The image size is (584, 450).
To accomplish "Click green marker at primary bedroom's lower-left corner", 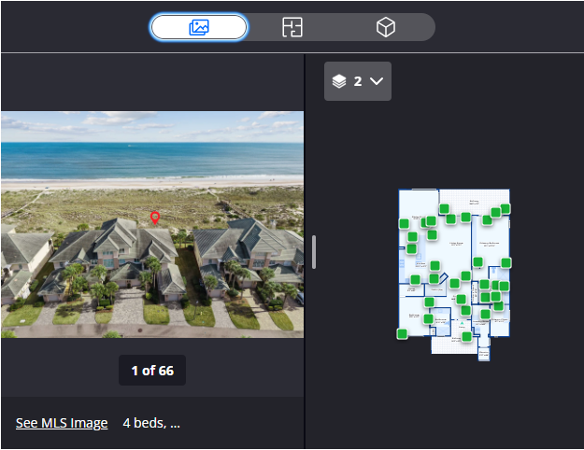I will (477, 262).
